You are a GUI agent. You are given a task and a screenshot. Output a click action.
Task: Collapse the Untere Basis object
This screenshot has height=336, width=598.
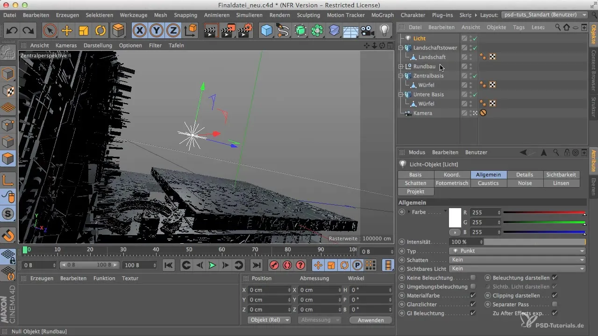401,94
